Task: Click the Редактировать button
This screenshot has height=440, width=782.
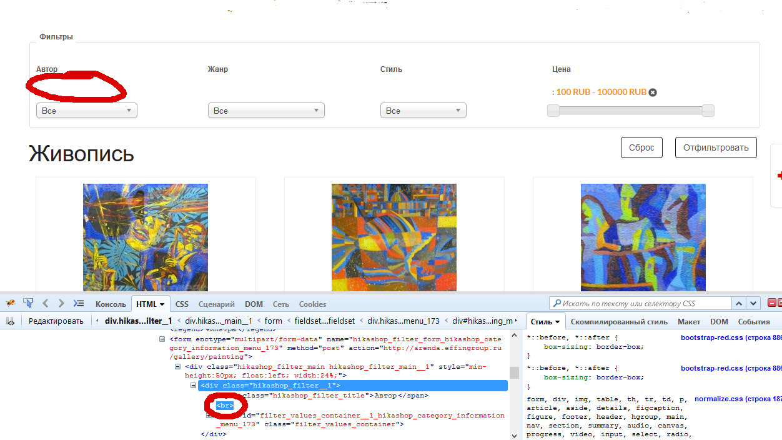Action: point(56,321)
